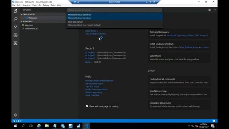This screenshot has height=129, width=229.
Task: Launch Internet Explorer from the taskbar
Action: coord(39,126)
